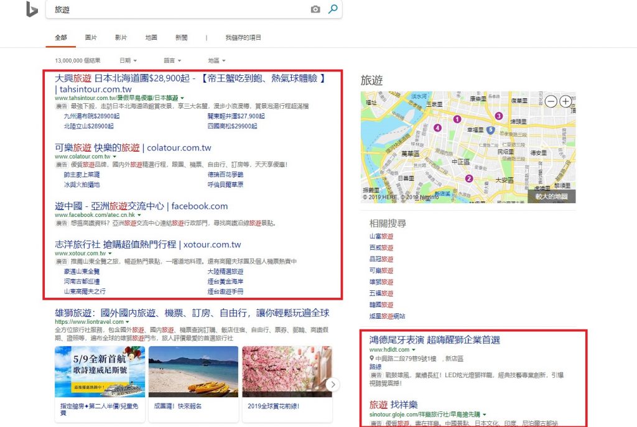Click related search 五福旅遊
The width and height of the screenshot is (637, 427).
click(x=381, y=293)
